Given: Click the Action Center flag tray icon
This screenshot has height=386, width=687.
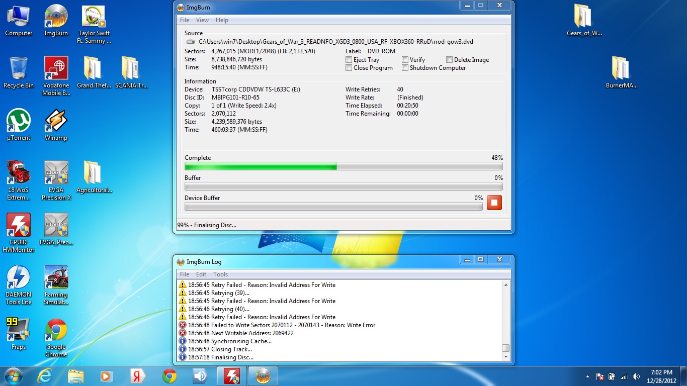Looking at the screenshot, I should pos(599,376).
